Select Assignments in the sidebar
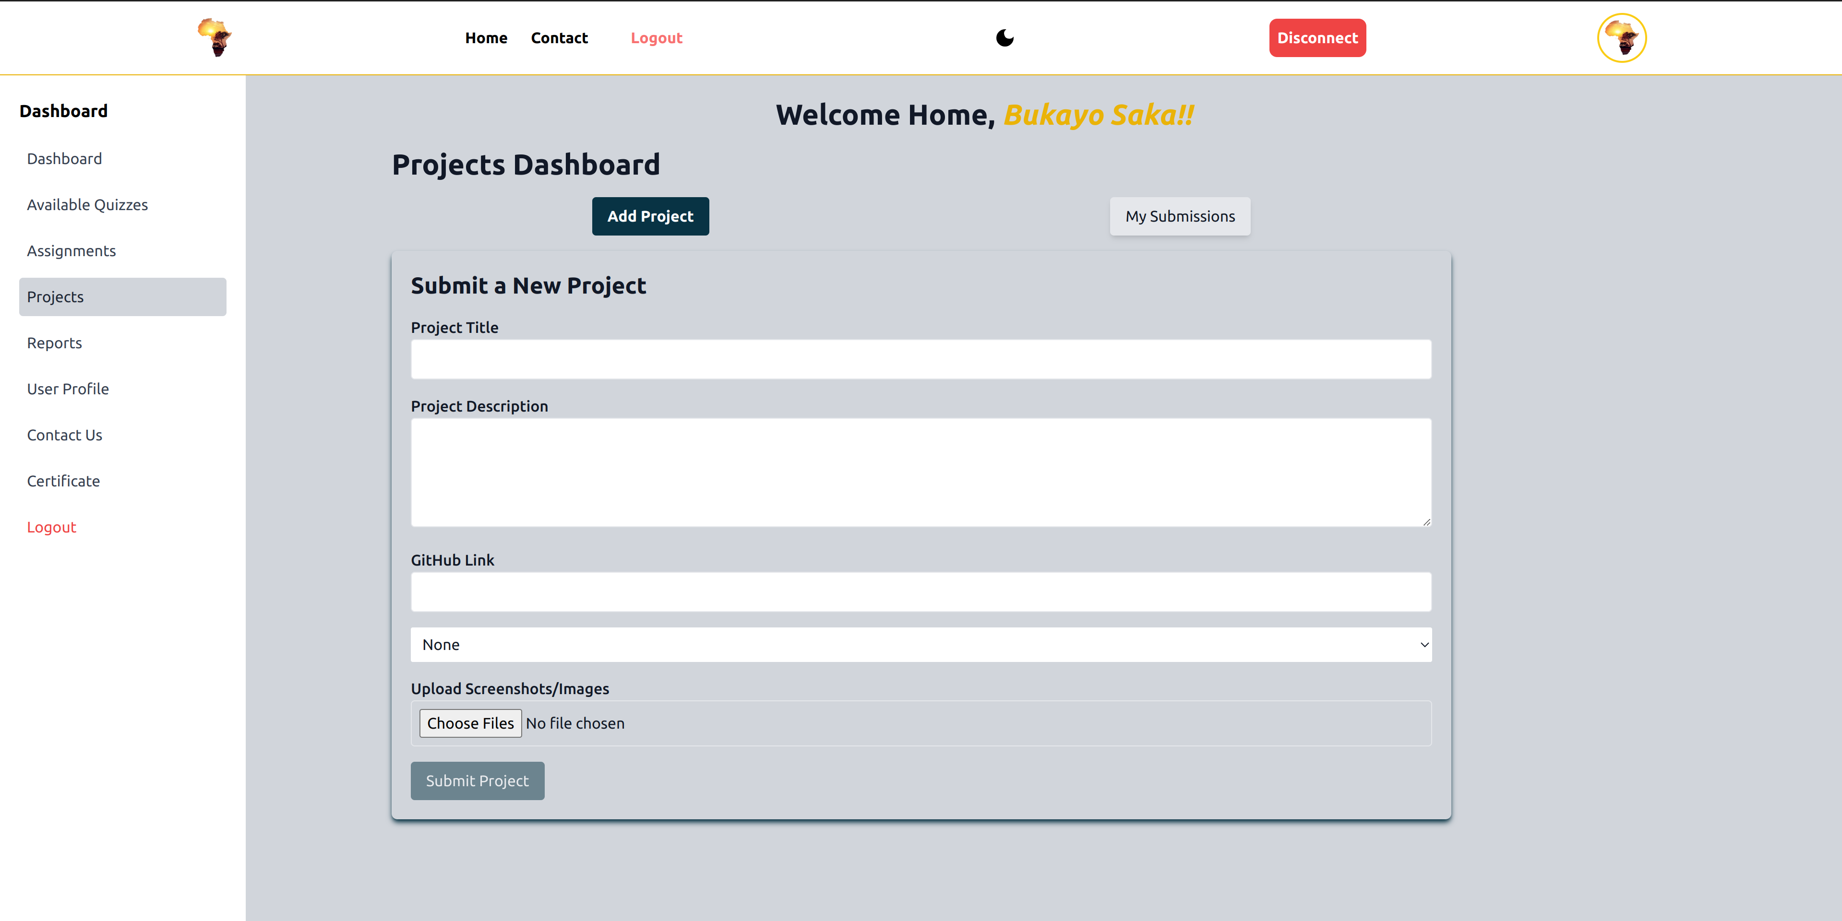The image size is (1842, 921). (x=72, y=251)
